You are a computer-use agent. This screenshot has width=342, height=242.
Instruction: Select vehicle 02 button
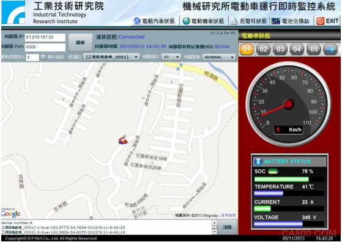pyautogui.click(x=263, y=50)
